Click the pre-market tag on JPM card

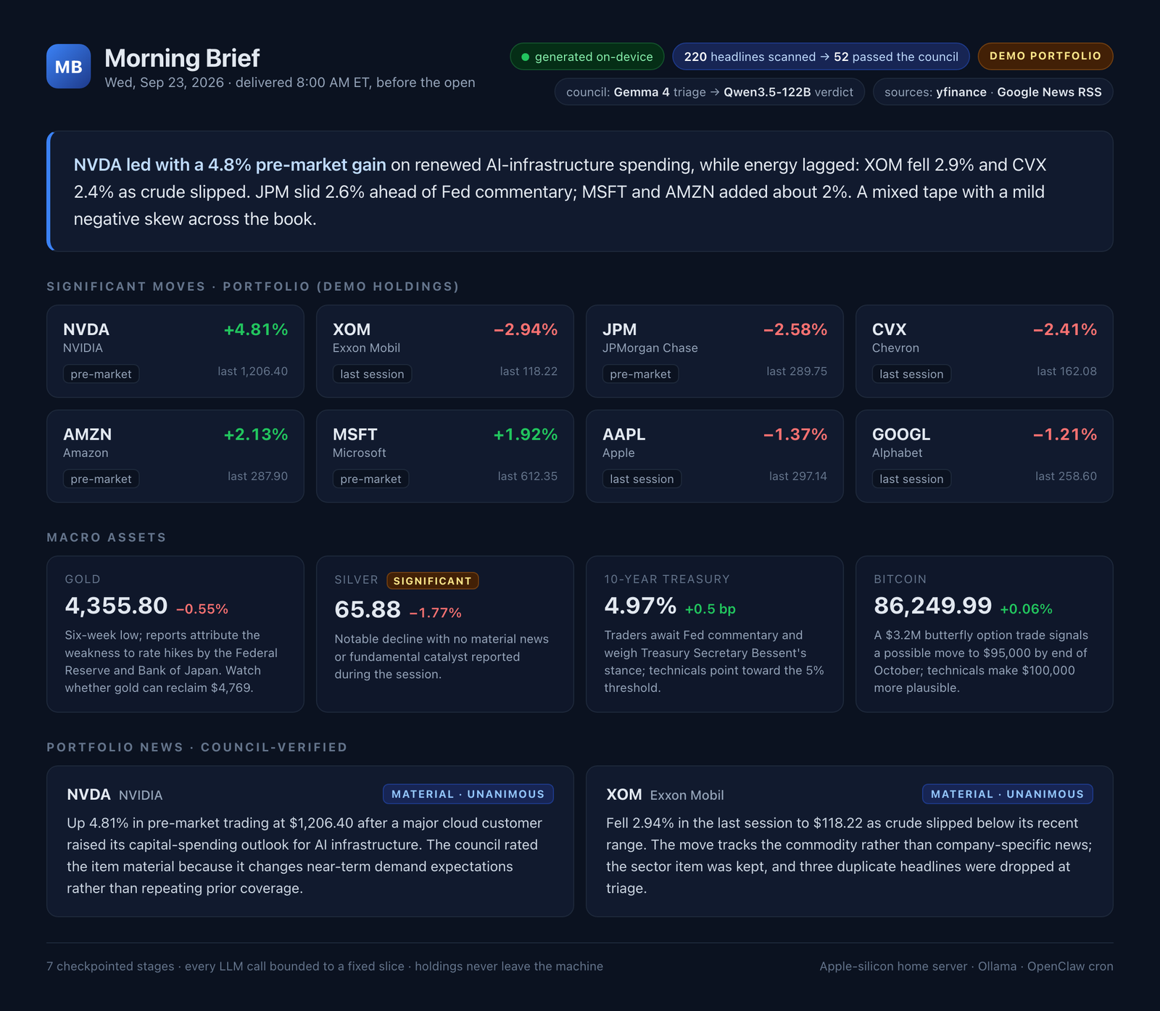pos(640,374)
